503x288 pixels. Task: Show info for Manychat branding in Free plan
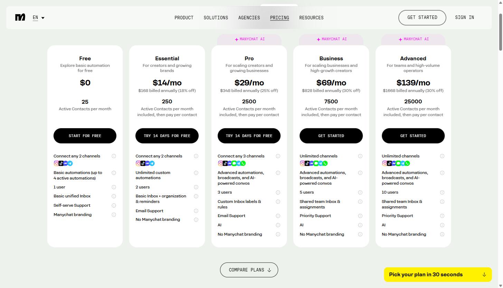click(x=114, y=215)
